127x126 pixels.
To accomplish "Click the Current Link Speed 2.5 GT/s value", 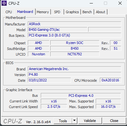I will click(54, 107).
